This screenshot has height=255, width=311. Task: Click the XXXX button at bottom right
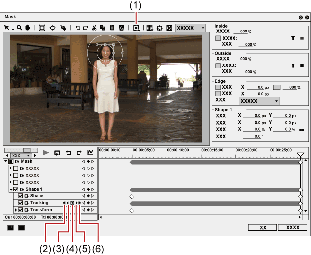[x=293, y=228]
